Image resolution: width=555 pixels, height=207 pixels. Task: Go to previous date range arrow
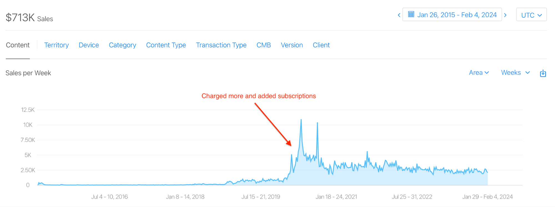click(x=399, y=15)
